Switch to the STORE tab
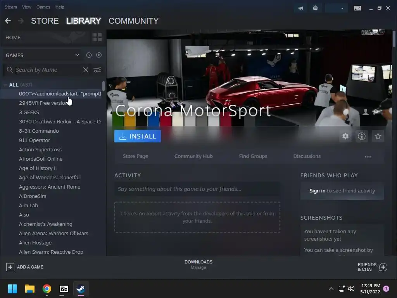This screenshot has width=397, height=298. click(45, 21)
